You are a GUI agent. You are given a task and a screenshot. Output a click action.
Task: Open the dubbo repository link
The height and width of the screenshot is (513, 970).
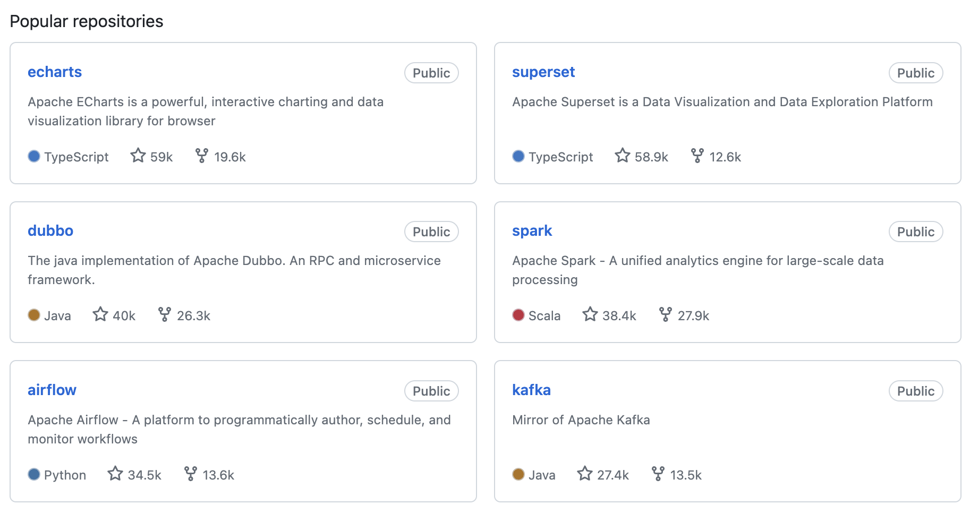tap(50, 231)
